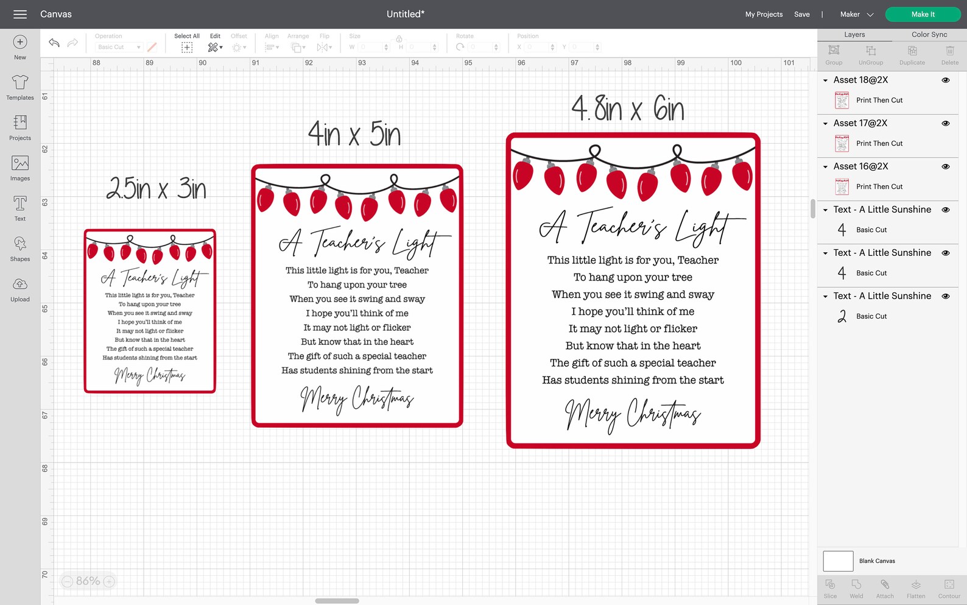Screen dimensions: 967x605
Task: Collapse the Asset 16@2X layer group
Action: (825, 167)
